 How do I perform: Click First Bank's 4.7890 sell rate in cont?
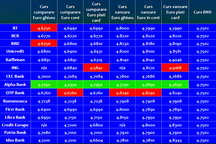click(x=148, y=110)
